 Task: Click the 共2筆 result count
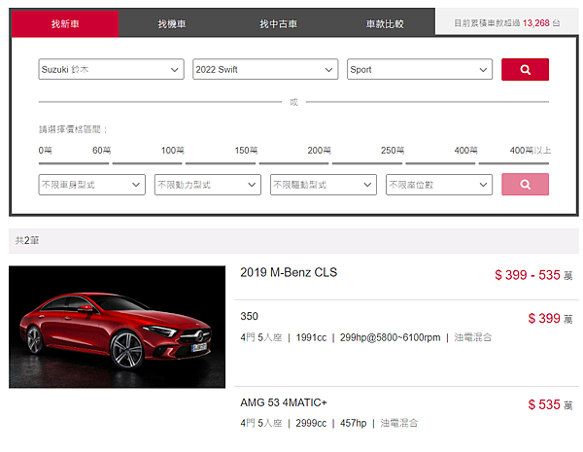27,240
